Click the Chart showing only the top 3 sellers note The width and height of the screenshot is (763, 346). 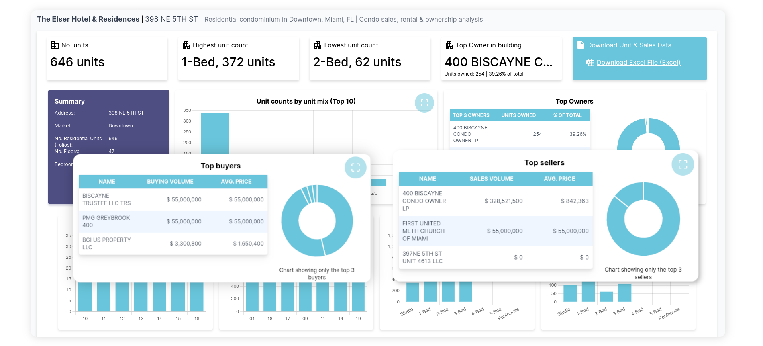click(x=643, y=273)
